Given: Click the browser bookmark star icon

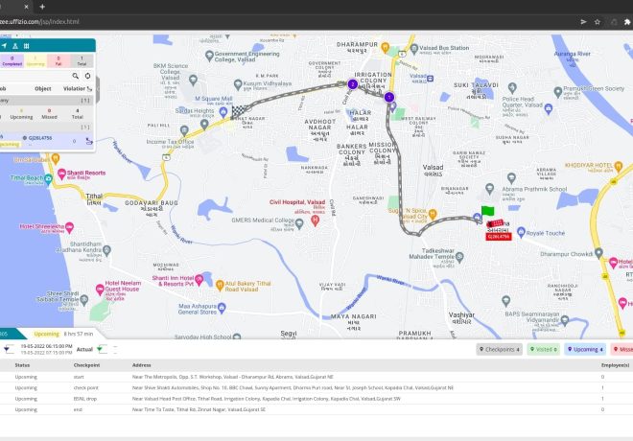Looking at the screenshot, I should click(598, 20).
